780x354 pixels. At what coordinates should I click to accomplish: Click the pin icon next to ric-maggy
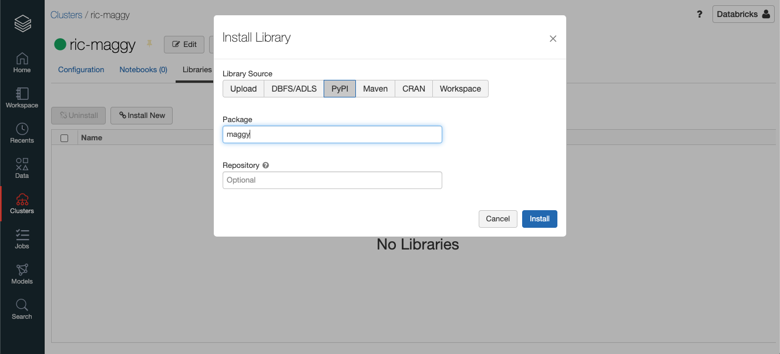(149, 43)
